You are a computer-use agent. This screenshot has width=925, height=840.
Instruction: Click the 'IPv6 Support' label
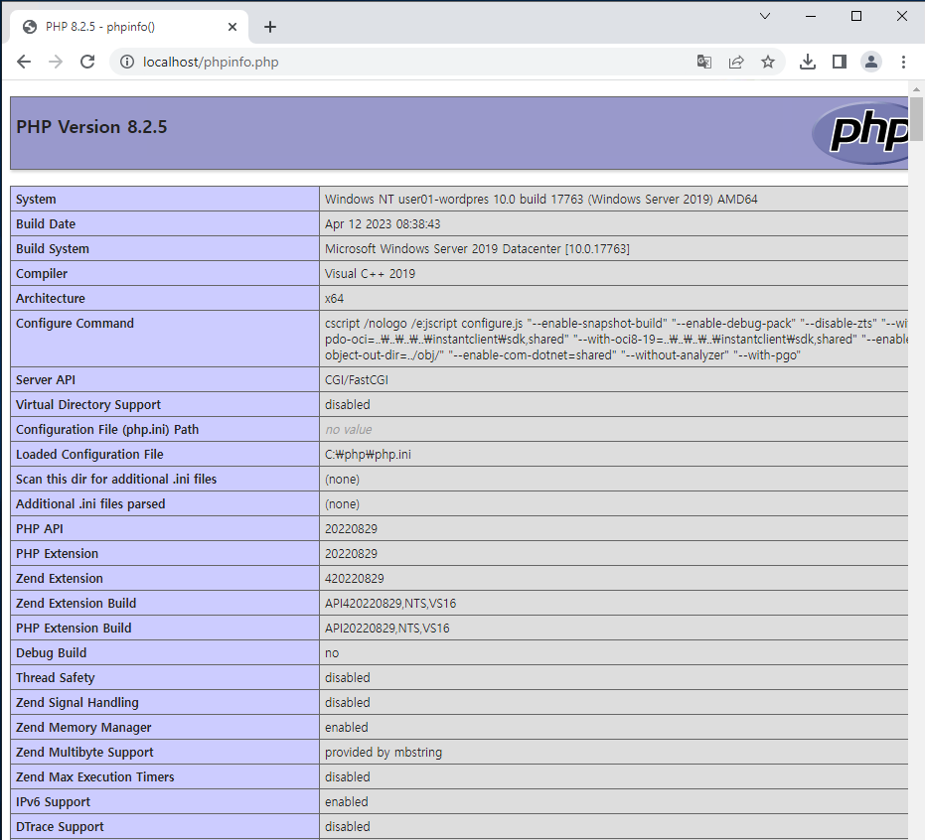point(53,801)
